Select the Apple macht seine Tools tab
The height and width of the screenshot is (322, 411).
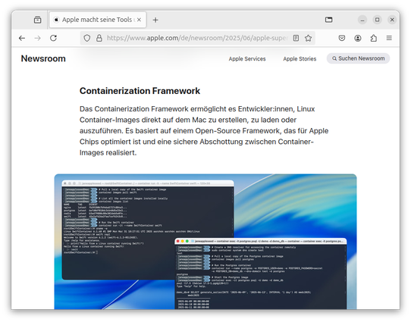point(98,20)
